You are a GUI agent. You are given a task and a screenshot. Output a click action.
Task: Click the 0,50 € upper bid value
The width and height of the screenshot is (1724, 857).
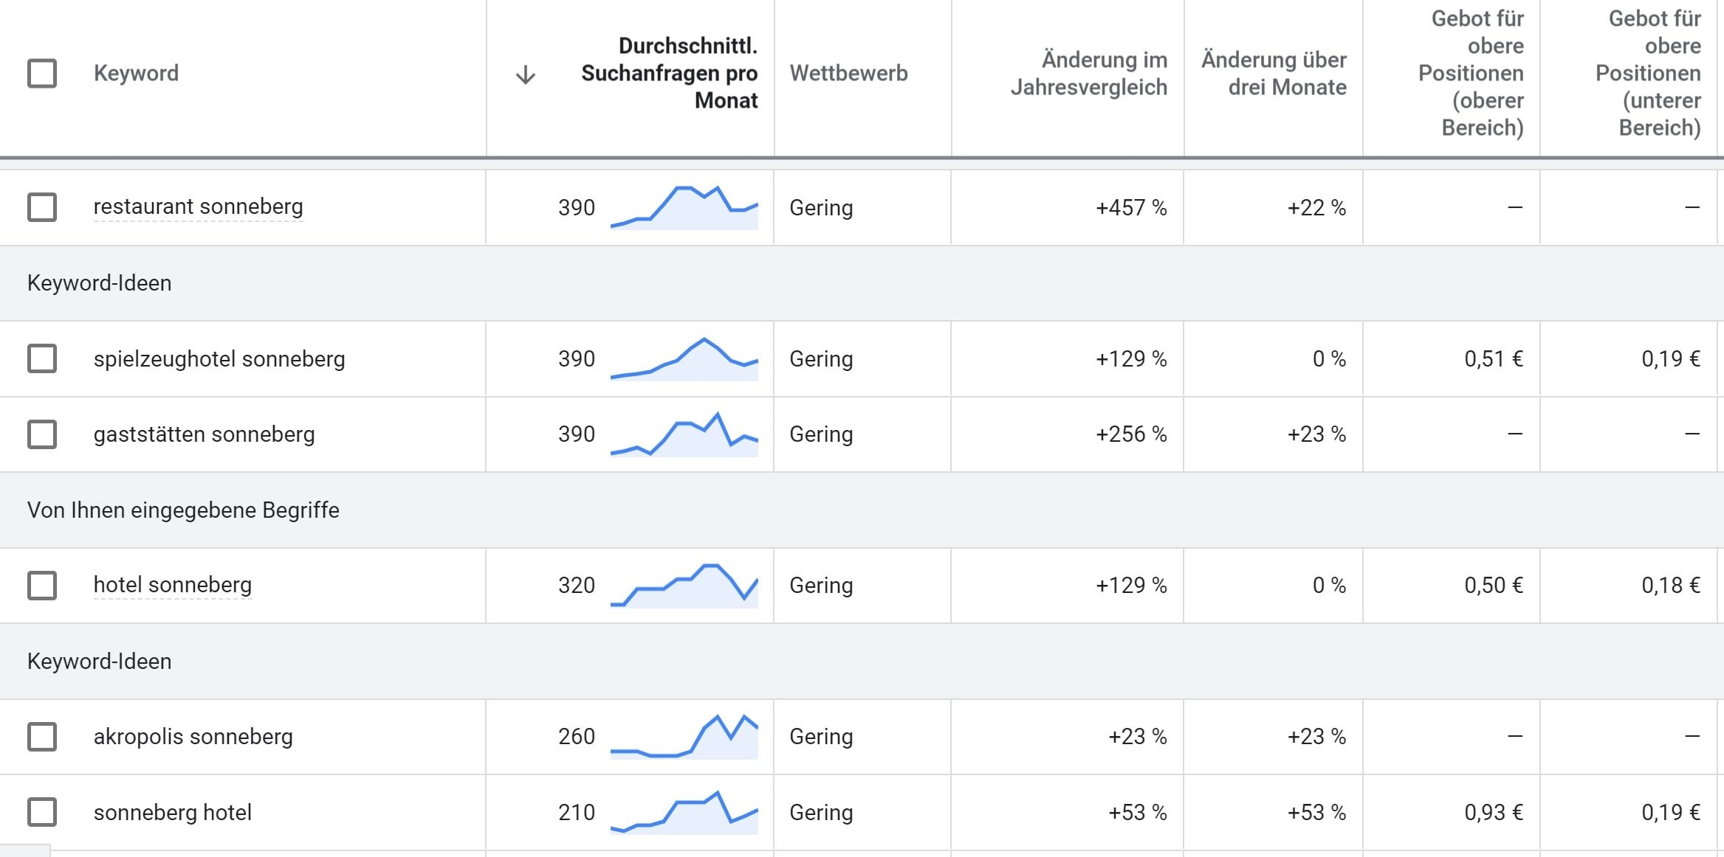1494,585
